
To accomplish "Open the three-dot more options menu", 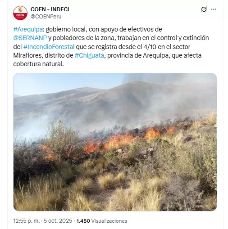I will (214, 9).
